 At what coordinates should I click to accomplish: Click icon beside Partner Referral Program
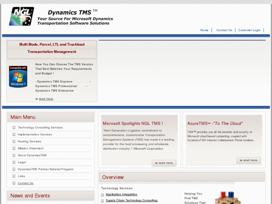tap(14, 169)
